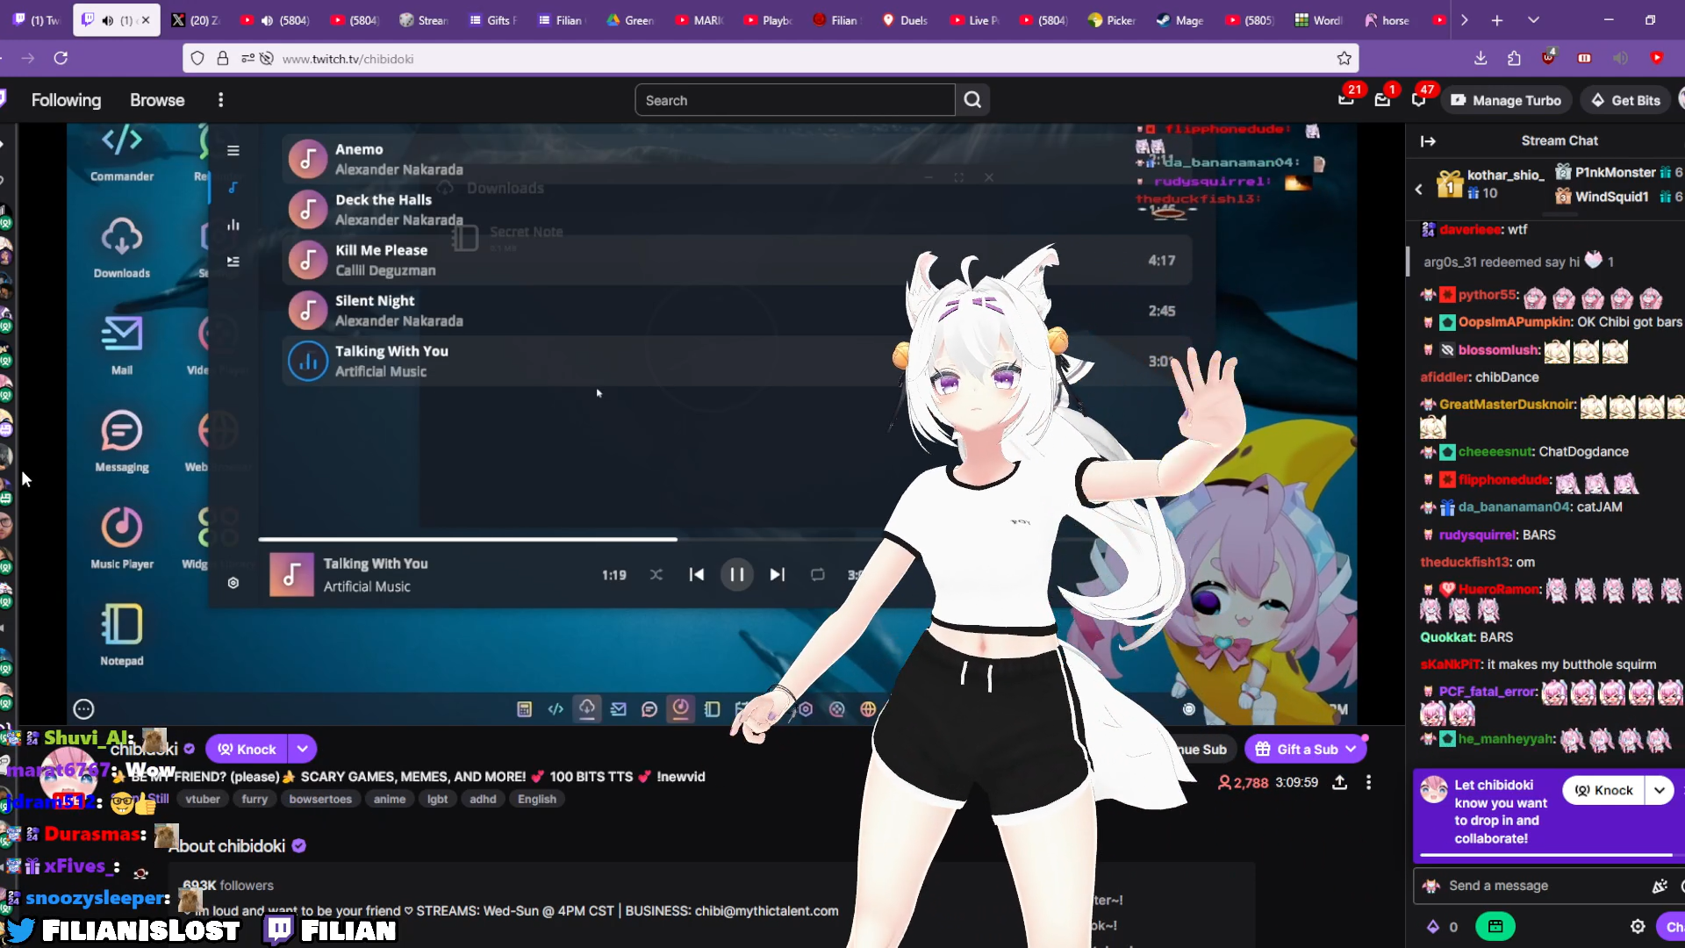
Task: Open music player settings gear
Action: (233, 583)
